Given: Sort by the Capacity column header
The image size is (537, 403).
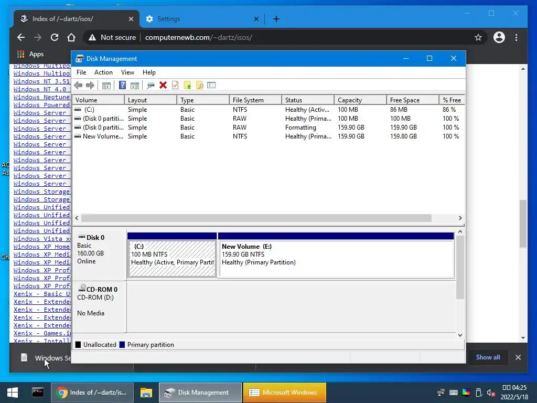Looking at the screenshot, I should point(360,100).
